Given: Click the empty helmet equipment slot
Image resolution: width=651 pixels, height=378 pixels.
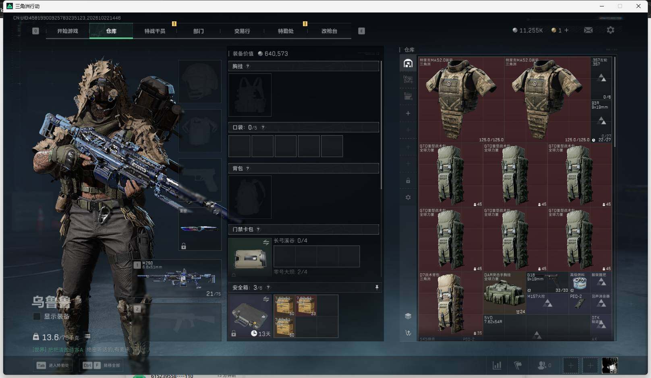Looking at the screenshot, I should click(x=200, y=81).
